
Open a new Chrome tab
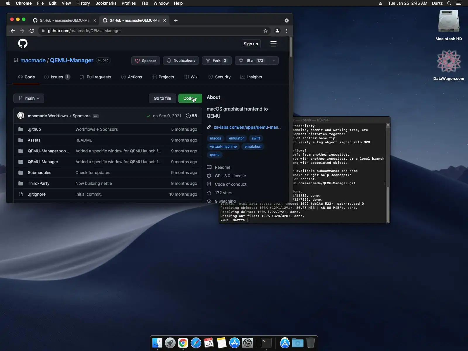point(176,20)
